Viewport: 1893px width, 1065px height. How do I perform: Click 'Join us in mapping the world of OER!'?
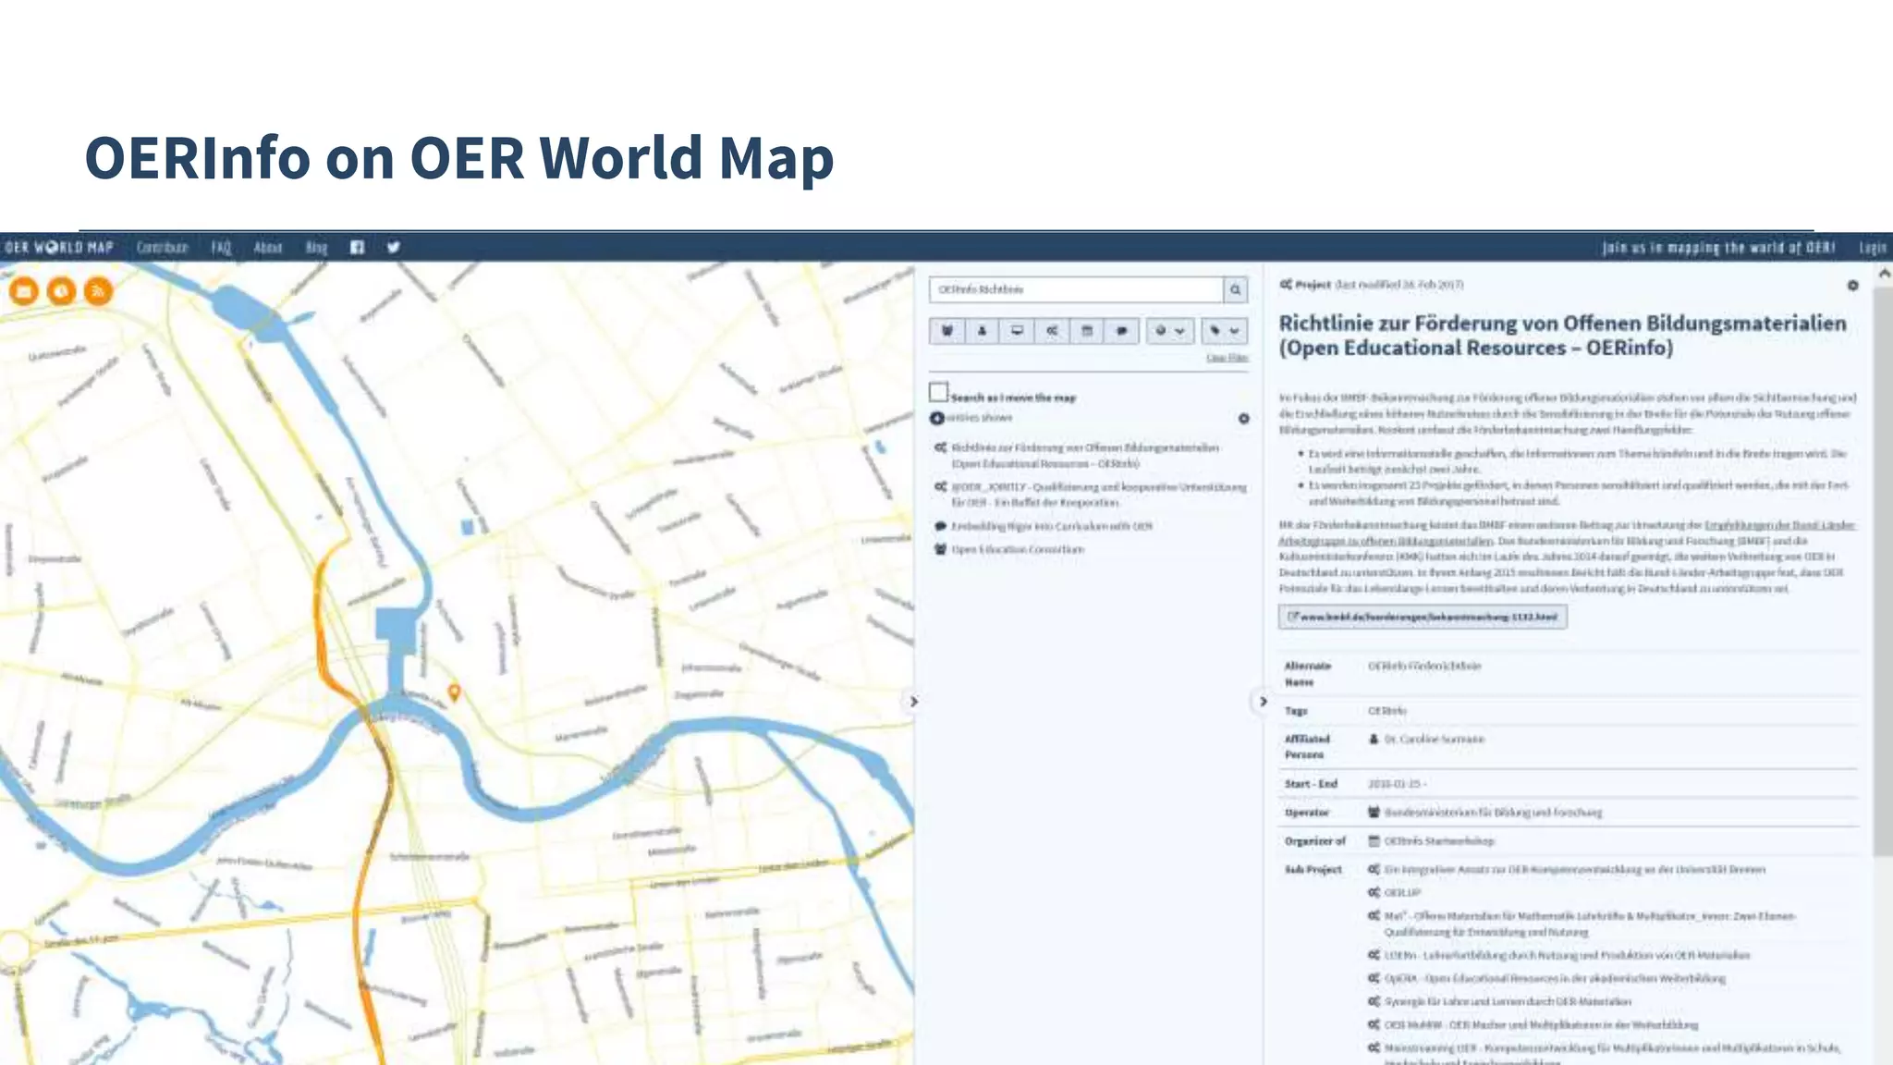[x=1718, y=248]
